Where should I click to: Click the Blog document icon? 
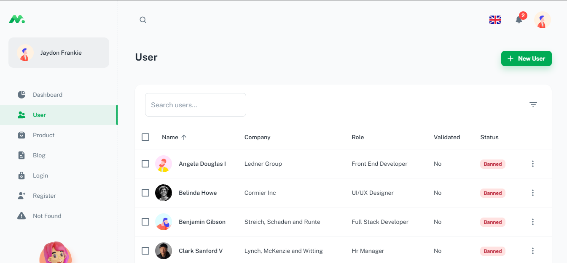(21, 155)
